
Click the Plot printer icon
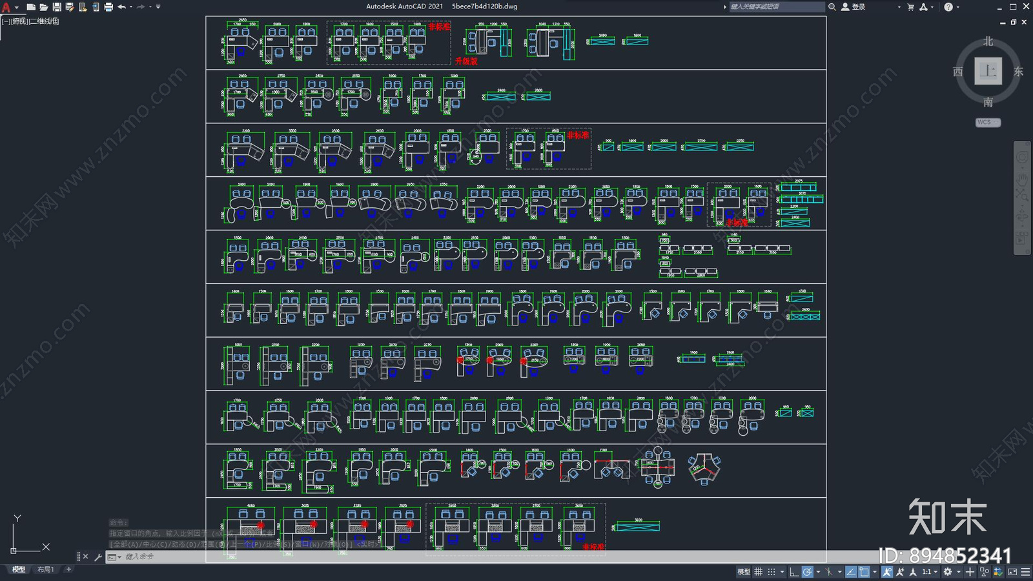coord(108,7)
